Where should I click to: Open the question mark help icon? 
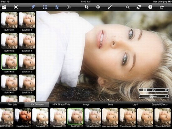pyautogui.click(x=150, y=7)
